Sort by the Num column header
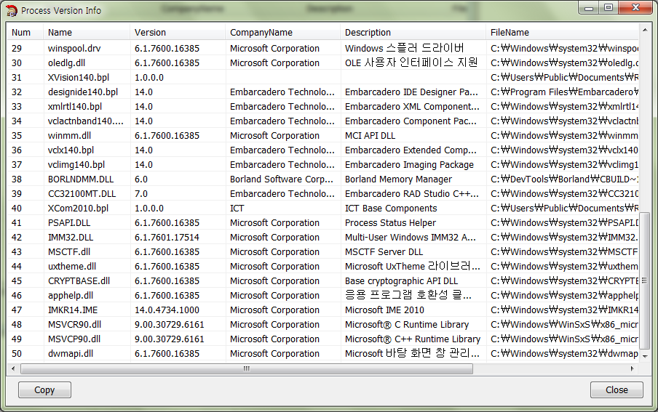Image resolution: width=658 pixels, height=412 pixels. (x=25, y=32)
